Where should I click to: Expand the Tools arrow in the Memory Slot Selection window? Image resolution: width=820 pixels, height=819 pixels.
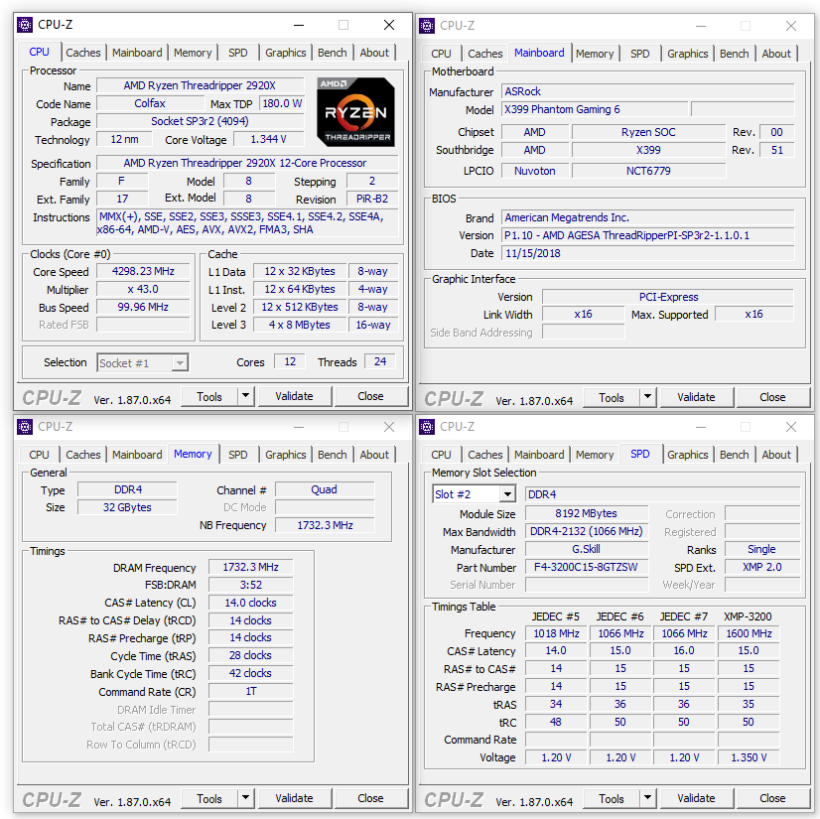coord(648,798)
